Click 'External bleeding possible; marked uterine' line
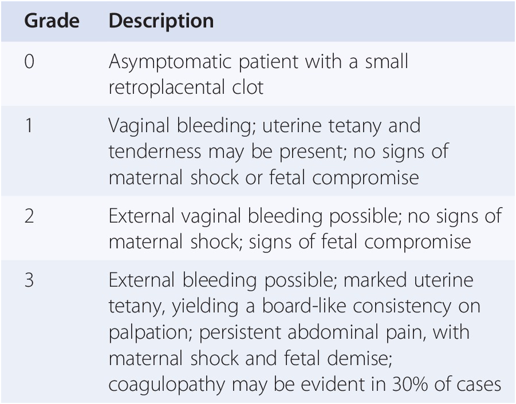The height and width of the screenshot is (404, 516). tap(291, 280)
